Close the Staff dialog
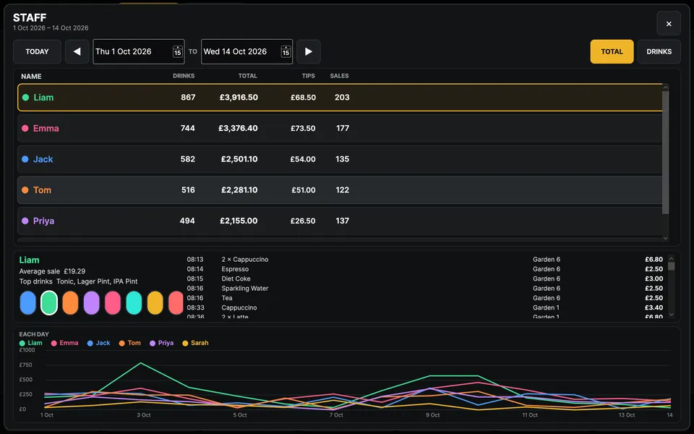The image size is (694, 434). 668,23
